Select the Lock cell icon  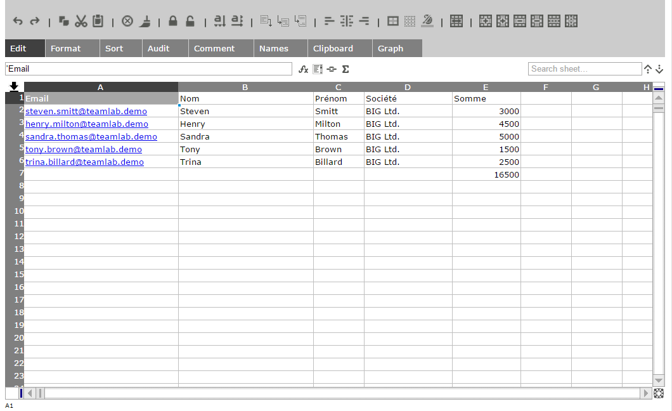pos(172,21)
